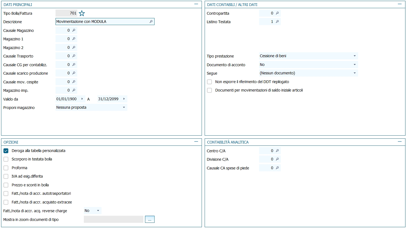Click the 'Mostra in zoom documenti di tipo' label
Image resolution: width=406 pixels, height=228 pixels.
pyautogui.click(x=31, y=220)
